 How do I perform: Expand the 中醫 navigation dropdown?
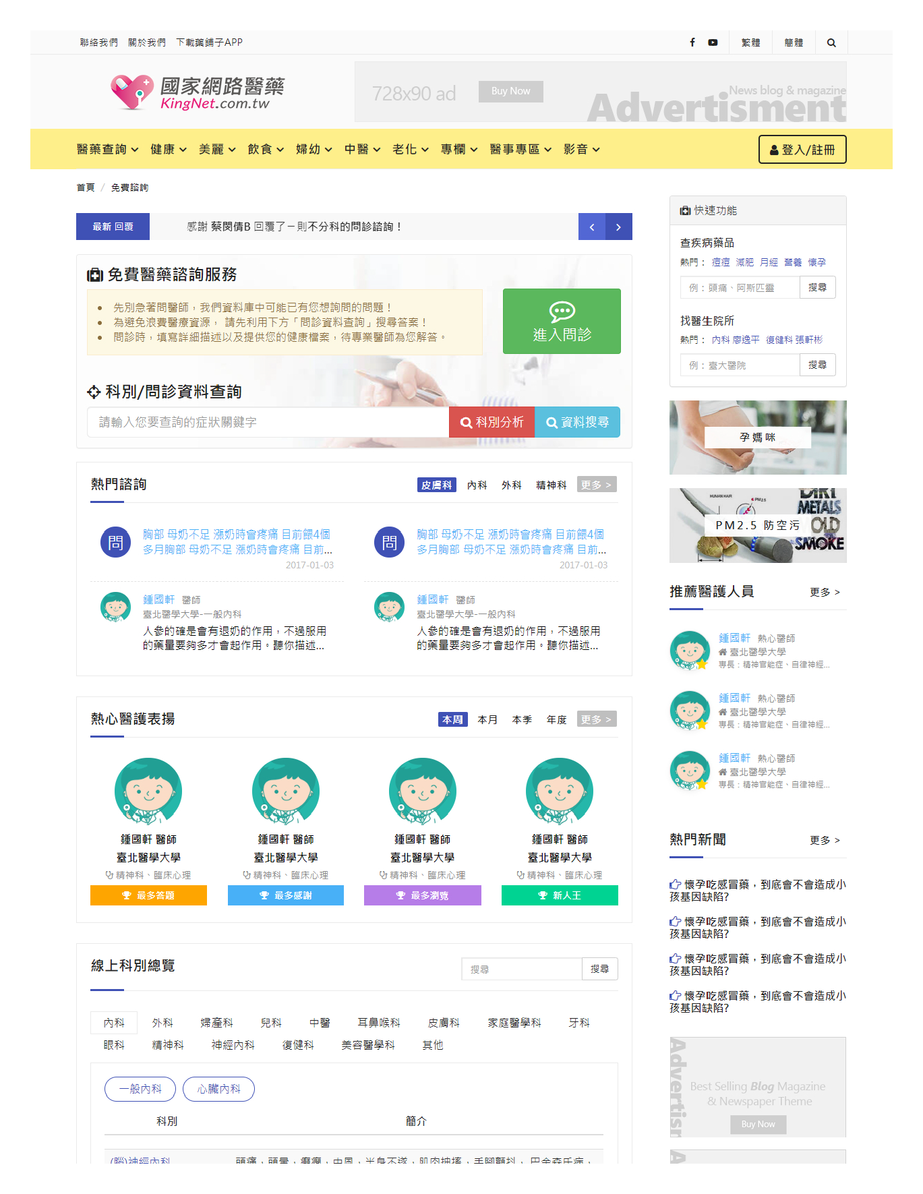pos(362,149)
